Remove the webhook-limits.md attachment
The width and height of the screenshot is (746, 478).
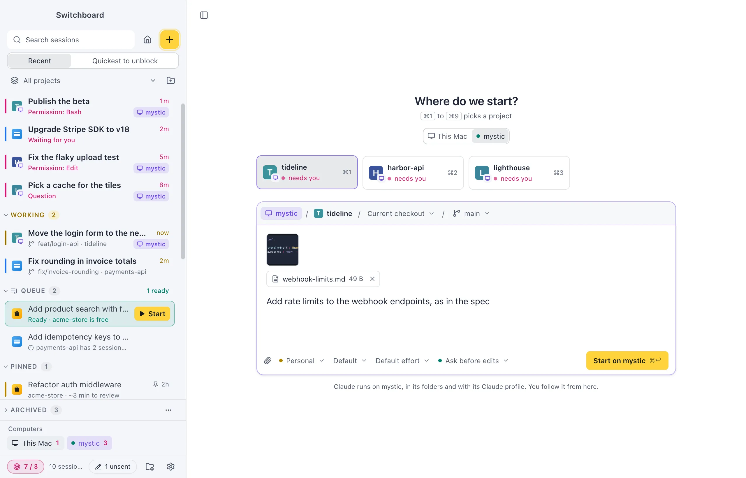point(372,279)
